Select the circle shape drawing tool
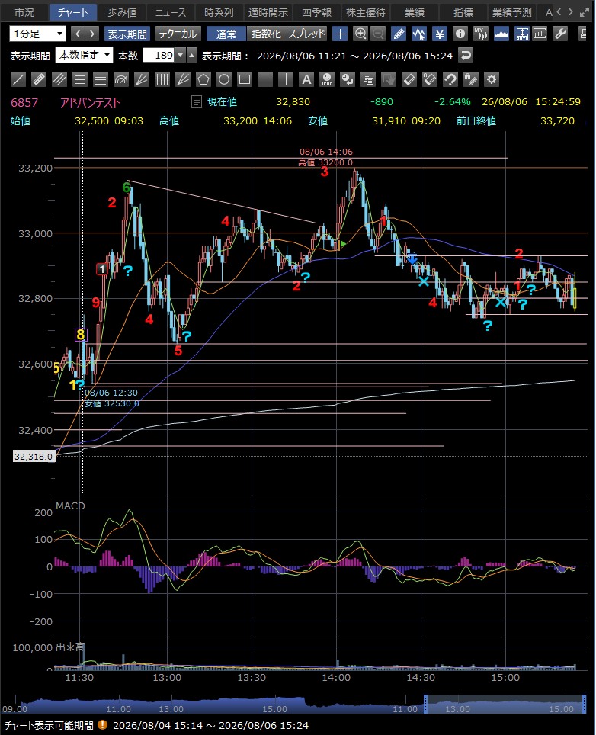This screenshot has height=735, width=596. click(224, 79)
